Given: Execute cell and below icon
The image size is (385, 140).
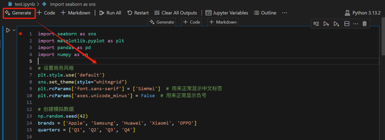Looking at the screenshot, I should click(336, 24).
